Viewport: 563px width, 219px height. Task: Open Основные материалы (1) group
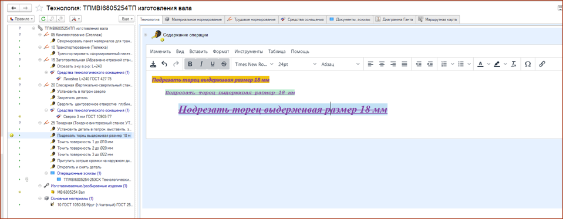pyautogui.click(x=72, y=198)
